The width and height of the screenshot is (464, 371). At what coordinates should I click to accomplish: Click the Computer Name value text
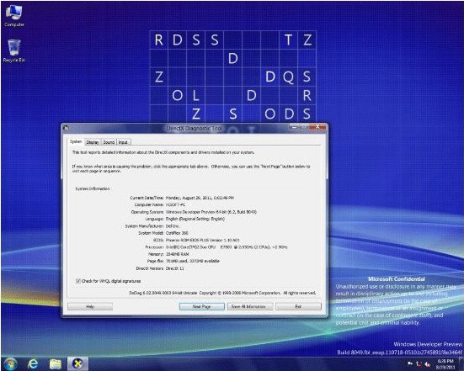[x=175, y=205]
